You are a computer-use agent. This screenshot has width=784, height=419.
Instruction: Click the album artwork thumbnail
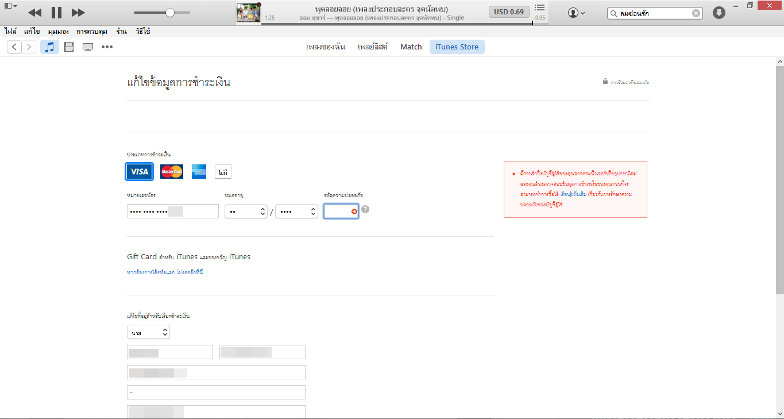point(249,13)
